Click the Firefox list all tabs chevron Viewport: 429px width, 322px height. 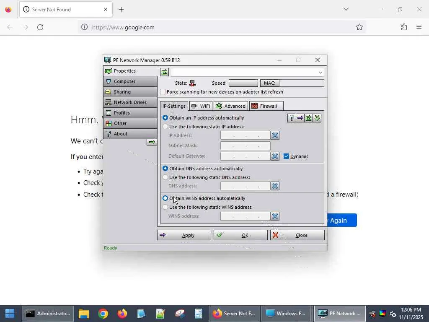click(346, 9)
